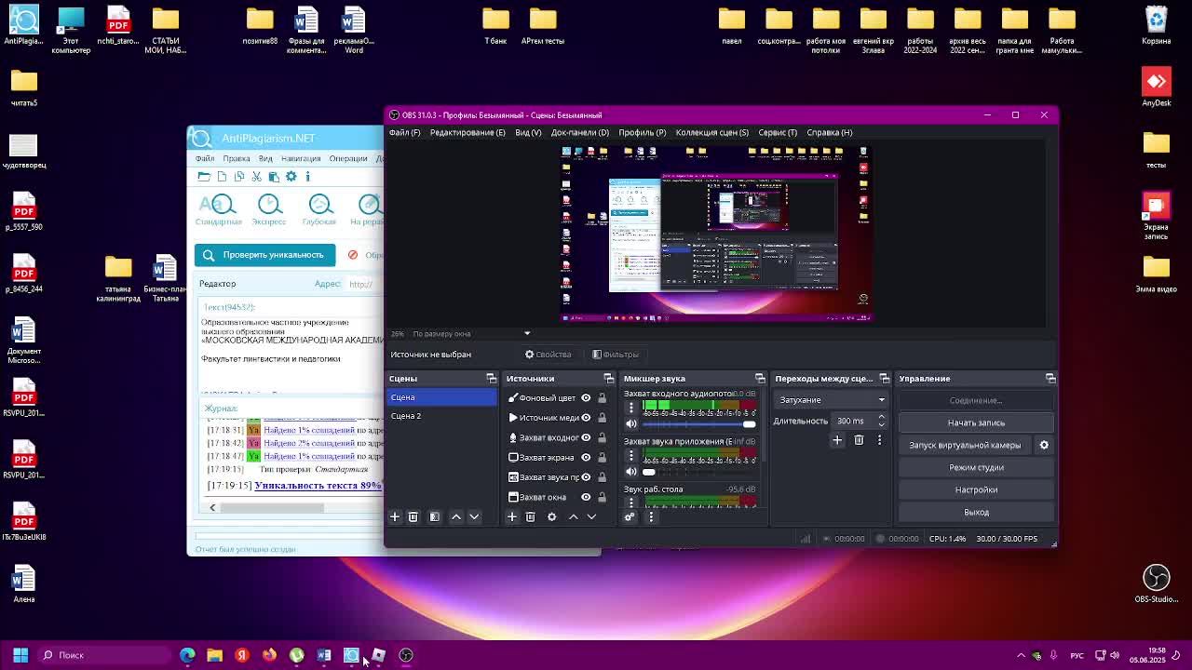Undock the Микшер звука panel icon
The width and height of the screenshot is (1192, 670).
760,379
